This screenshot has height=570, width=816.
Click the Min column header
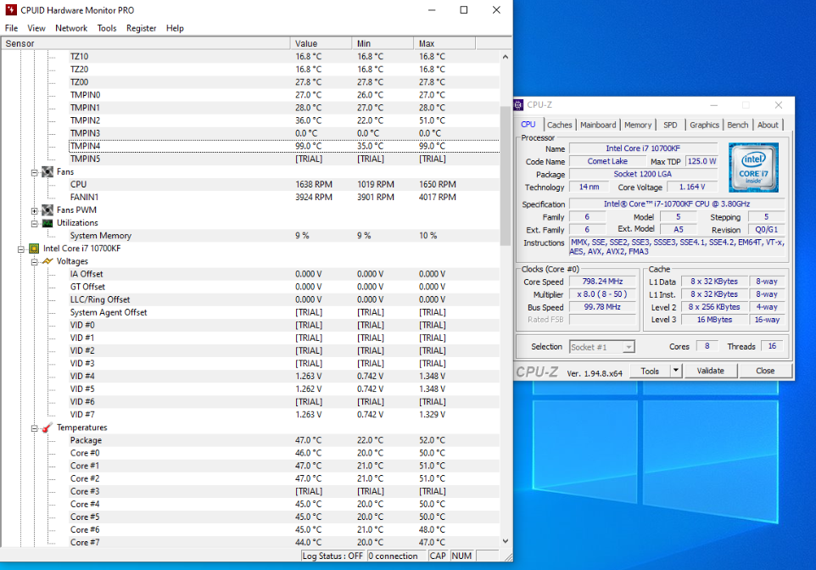[383, 44]
